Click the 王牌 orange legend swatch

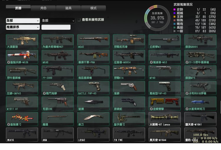pos(174,17)
